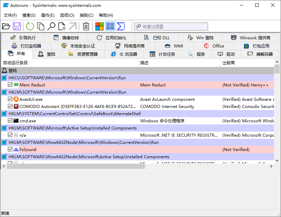Switch to the Win 登陆 tab

200,38
